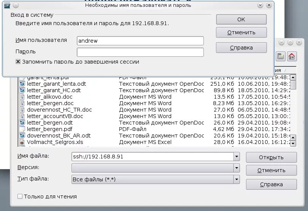
Task: Click the icon beside letter_bergen.doc
Action: (x=22, y=103)
